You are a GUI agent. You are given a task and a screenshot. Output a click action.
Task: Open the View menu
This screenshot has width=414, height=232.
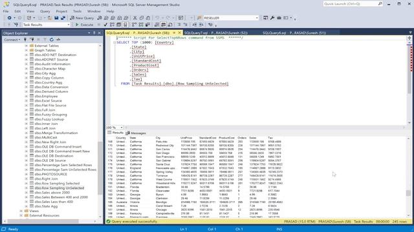pos(30,12)
